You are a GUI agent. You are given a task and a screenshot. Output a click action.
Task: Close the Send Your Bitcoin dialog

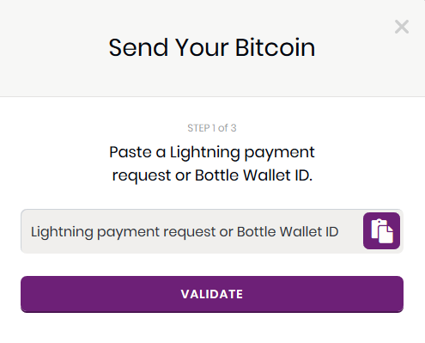[x=402, y=27]
